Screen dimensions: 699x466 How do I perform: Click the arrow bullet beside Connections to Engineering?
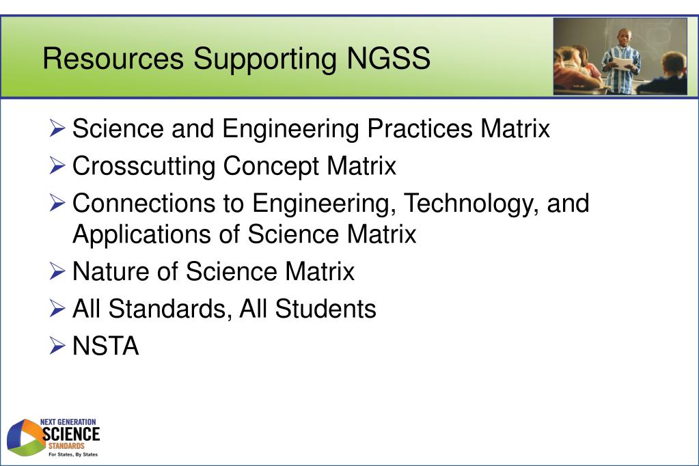(x=57, y=203)
